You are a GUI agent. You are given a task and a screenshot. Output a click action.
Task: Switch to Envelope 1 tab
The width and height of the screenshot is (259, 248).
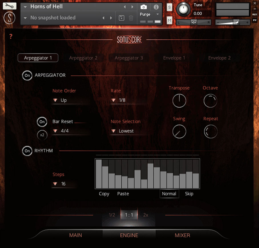coord(174,58)
